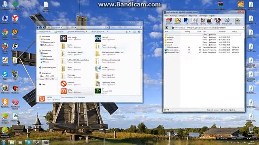This screenshot has width=259, height=145.
Task: Click the Просмотр (View) icon in WinRAR
Action: coord(194,21)
